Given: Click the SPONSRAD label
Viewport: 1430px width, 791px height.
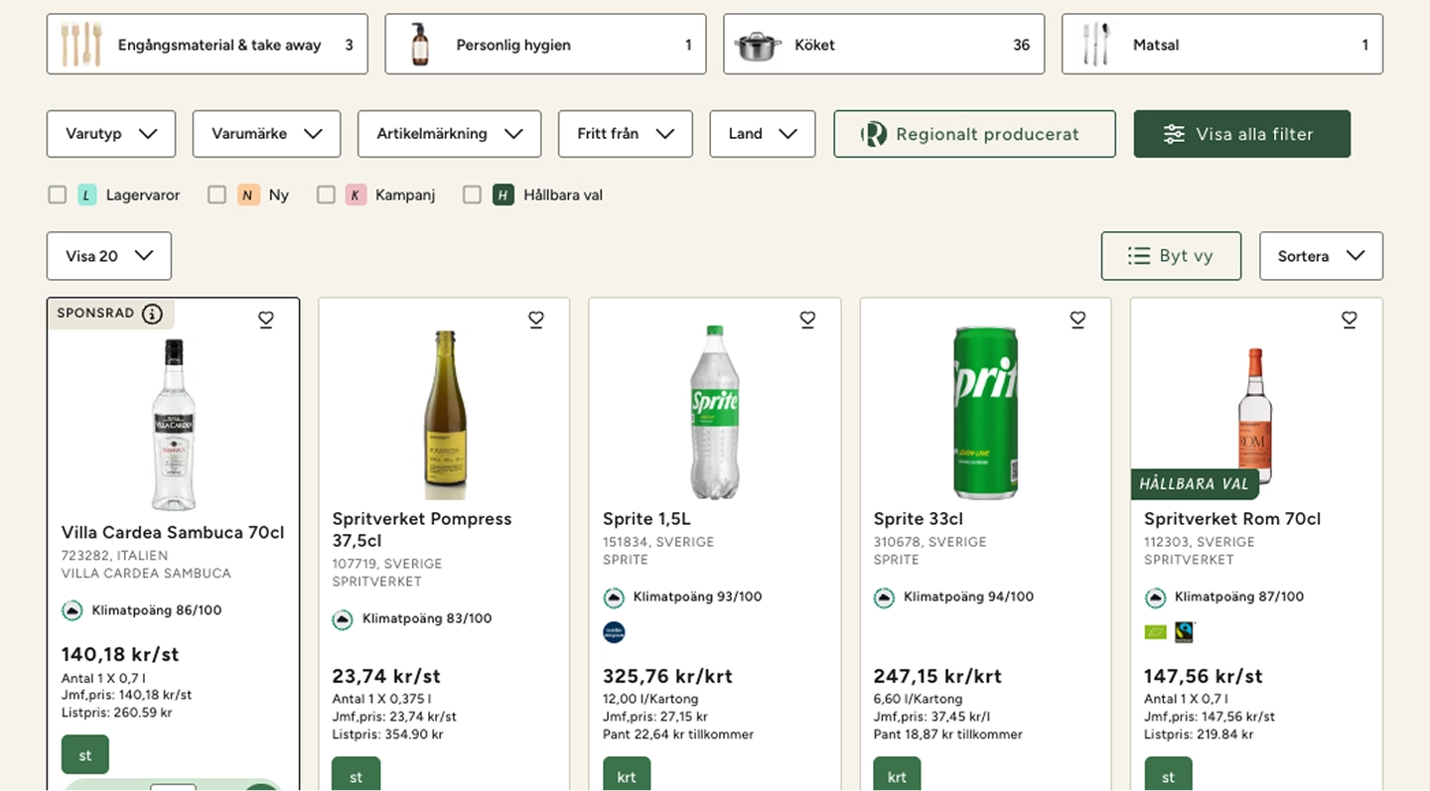Looking at the screenshot, I should [95, 314].
